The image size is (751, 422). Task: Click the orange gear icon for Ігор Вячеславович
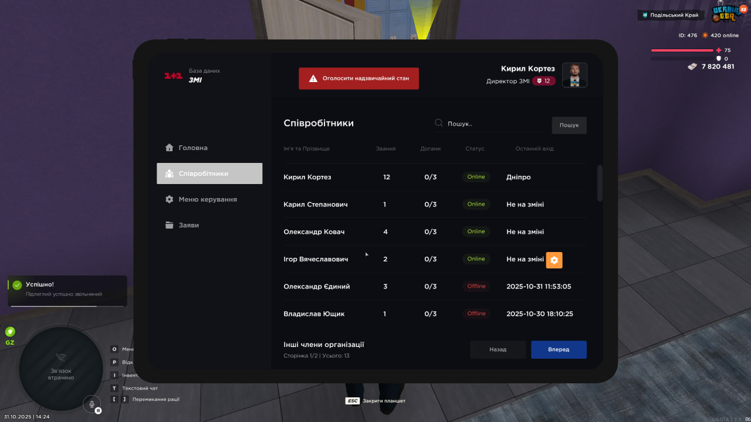(554, 260)
